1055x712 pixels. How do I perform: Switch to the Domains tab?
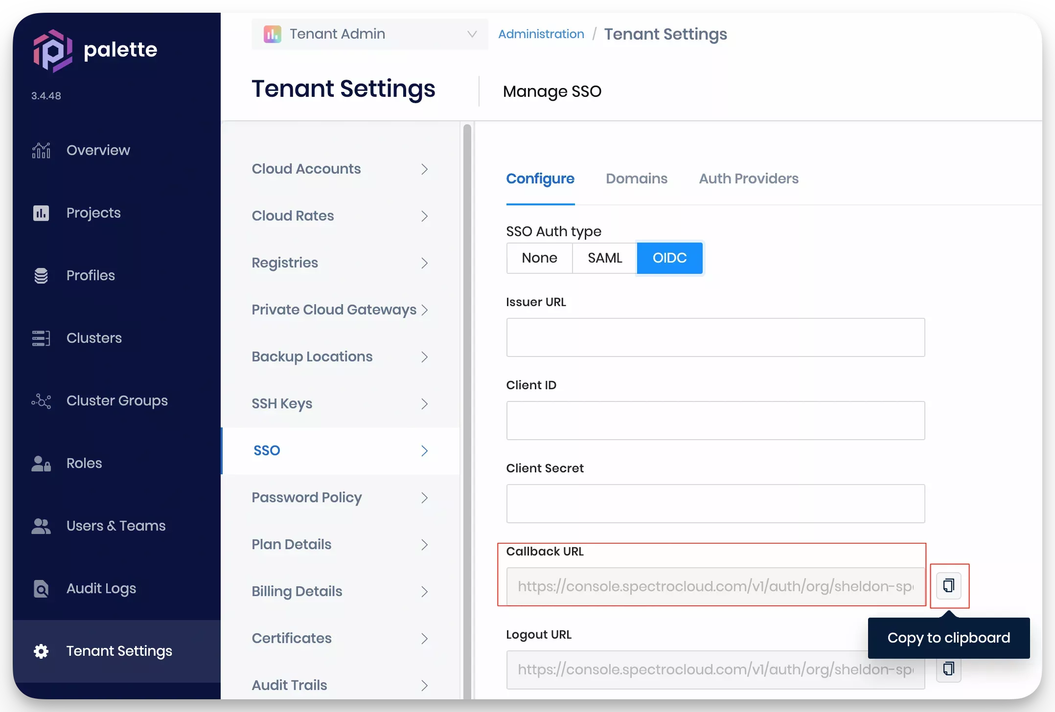click(x=636, y=178)
